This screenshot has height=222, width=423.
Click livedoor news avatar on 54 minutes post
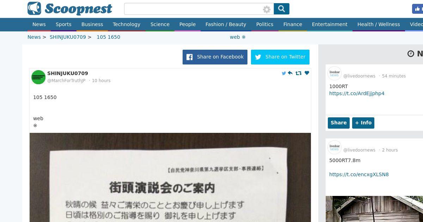click(335, 73)
